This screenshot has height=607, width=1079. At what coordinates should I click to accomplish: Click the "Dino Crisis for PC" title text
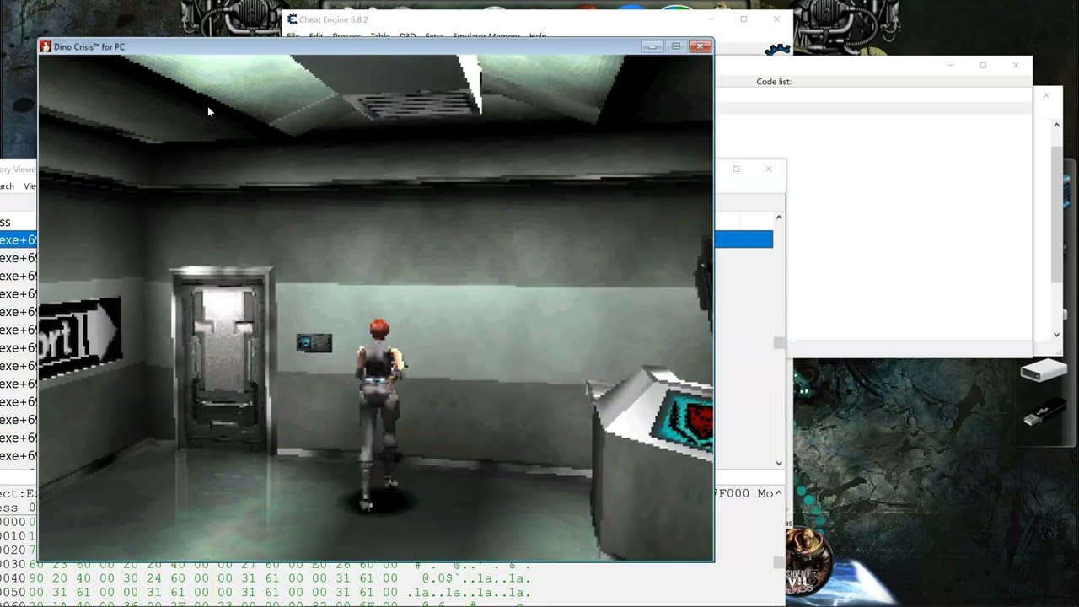point(89,46)
